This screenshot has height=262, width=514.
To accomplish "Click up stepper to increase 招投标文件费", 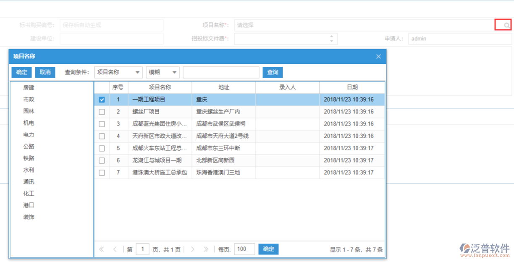I will click(331, 37).
